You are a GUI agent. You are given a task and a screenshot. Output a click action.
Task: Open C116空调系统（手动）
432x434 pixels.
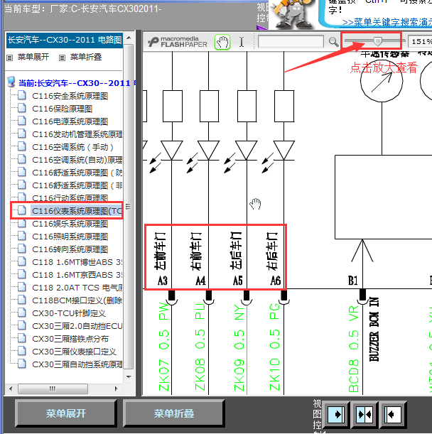[x=73, y=147]
